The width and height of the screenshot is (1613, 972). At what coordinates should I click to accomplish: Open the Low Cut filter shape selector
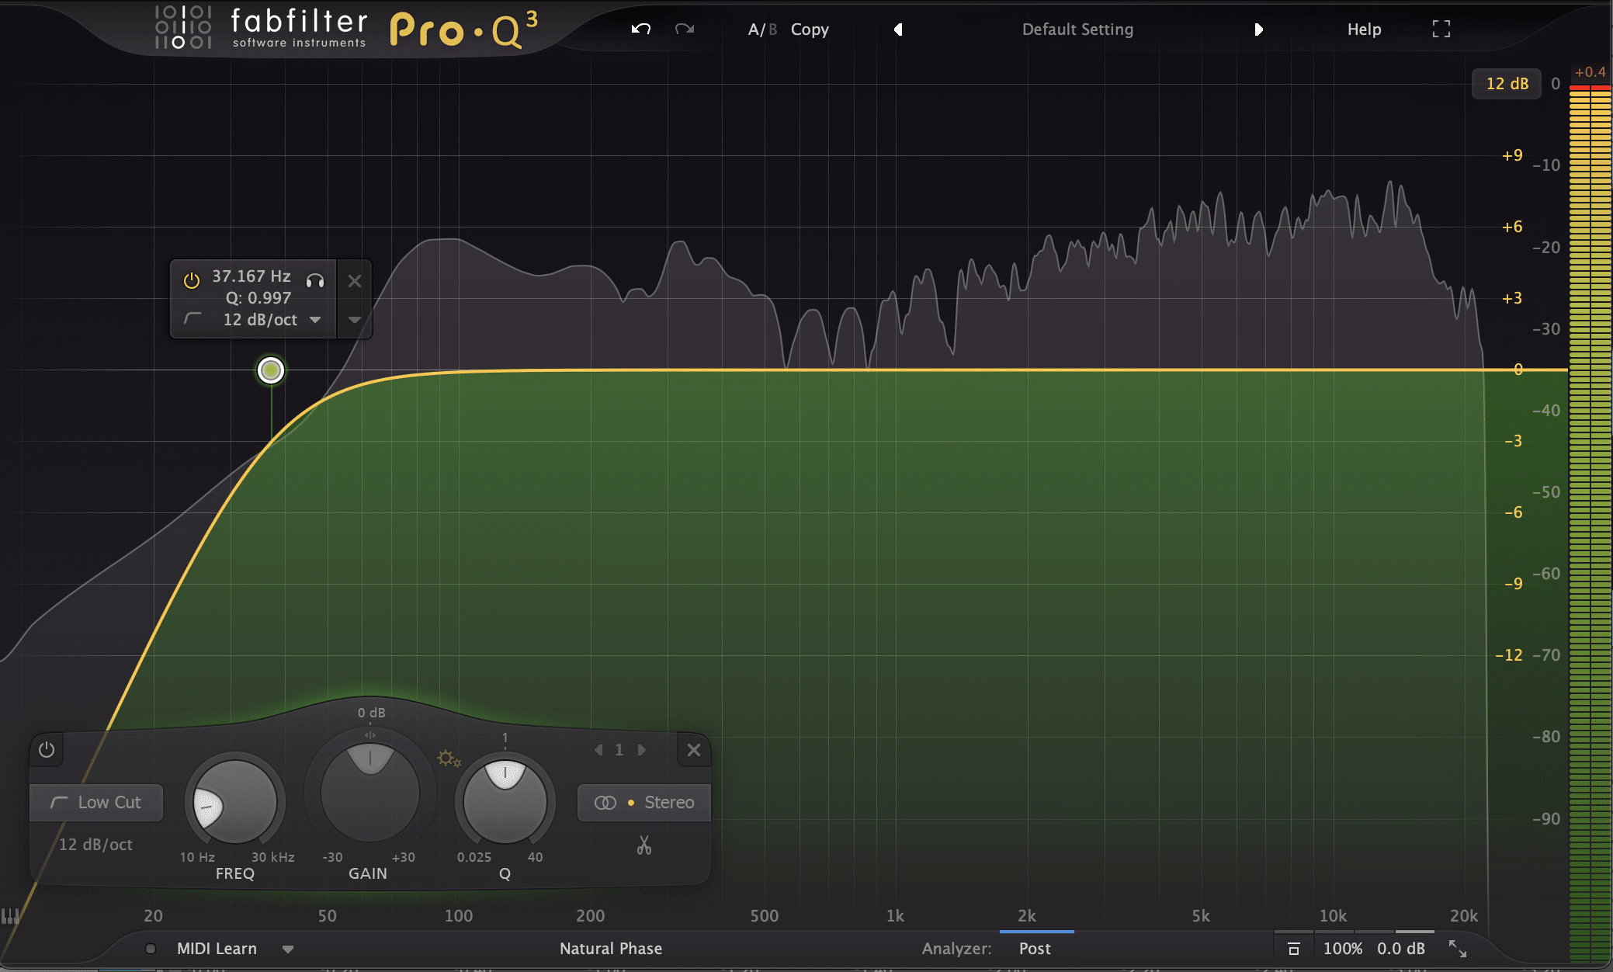(x=96, y=803)
